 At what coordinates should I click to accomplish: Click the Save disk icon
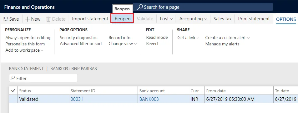click(x=6, y=19)
